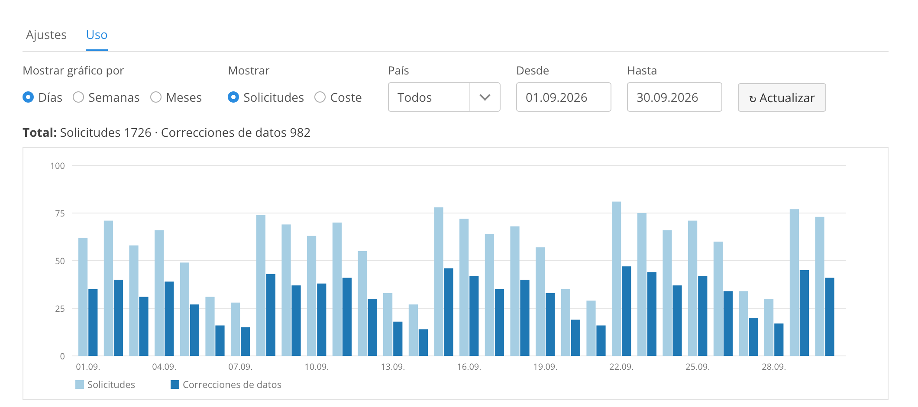This screenshot has height=407, width=918.
Task: Click the Solicitudes legend color square
Action: click(x=80, y=384)
